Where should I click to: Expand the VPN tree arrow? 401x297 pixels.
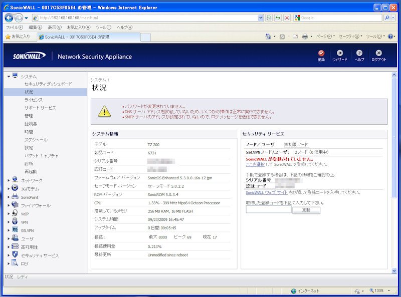pos(9,222)
